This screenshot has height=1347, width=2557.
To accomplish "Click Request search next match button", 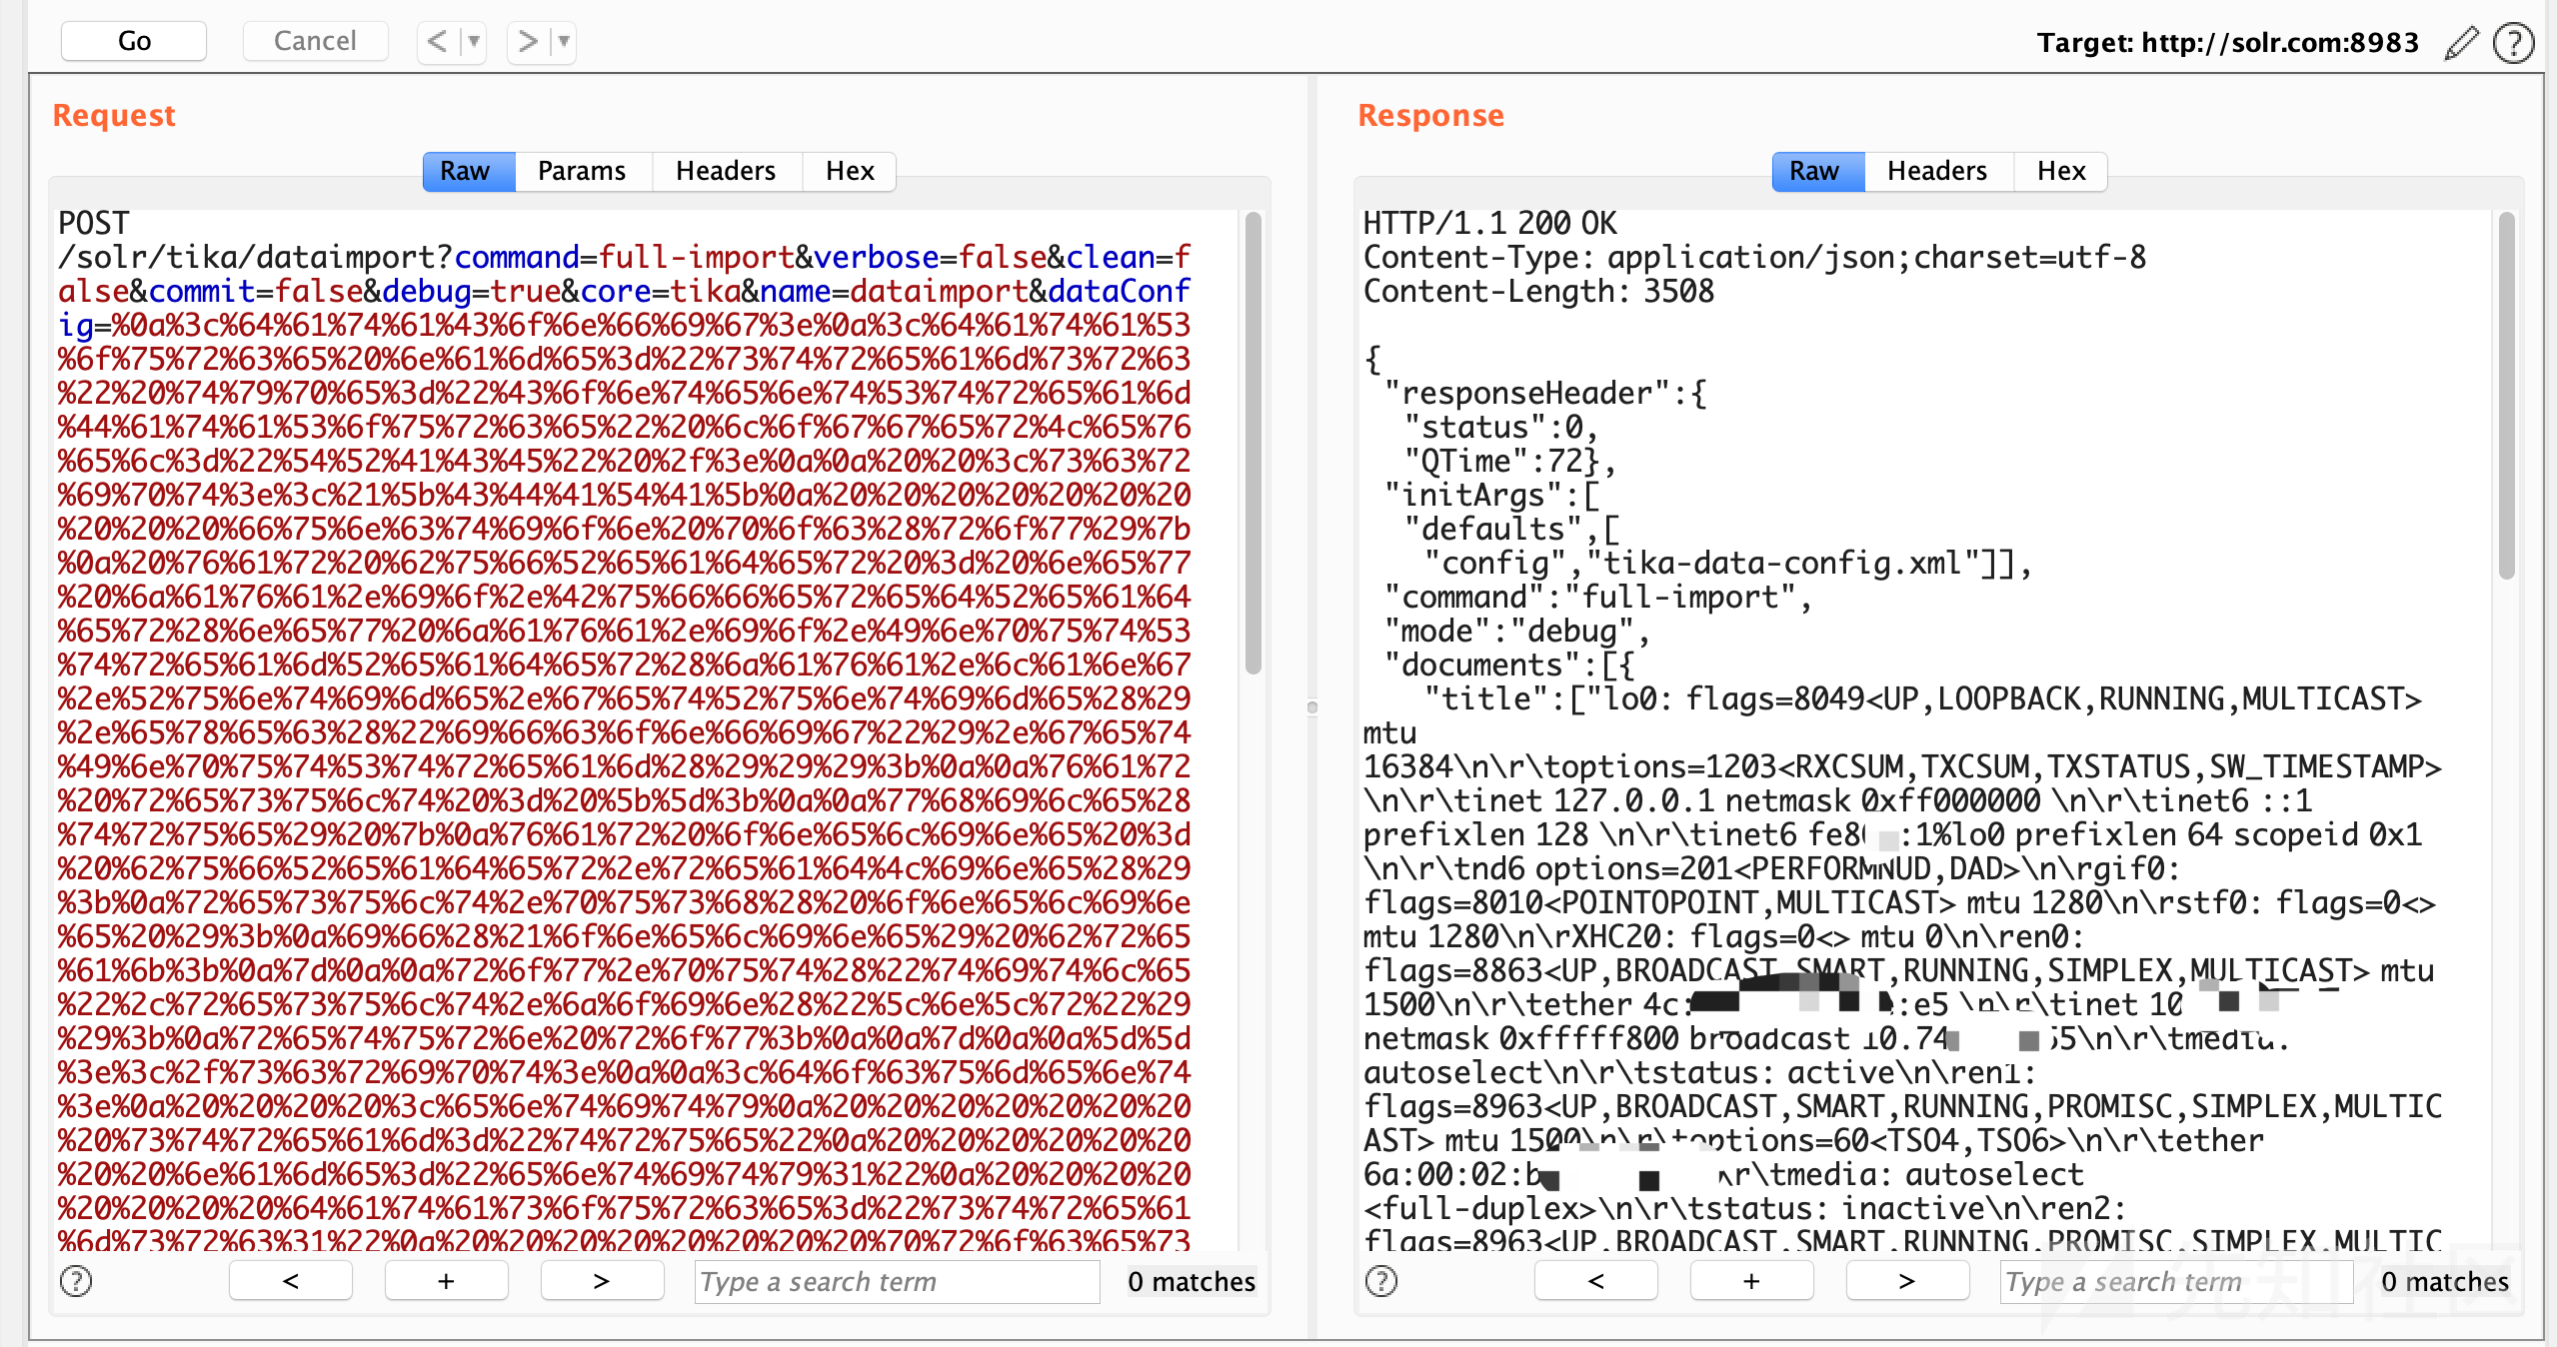I will [x=603, y=1280].
